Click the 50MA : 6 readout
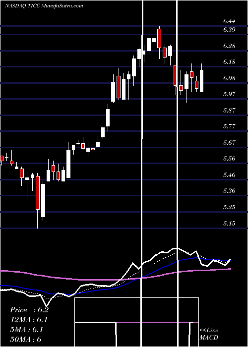The height and width of the screenshot is (347, 248). click(26, 339)
